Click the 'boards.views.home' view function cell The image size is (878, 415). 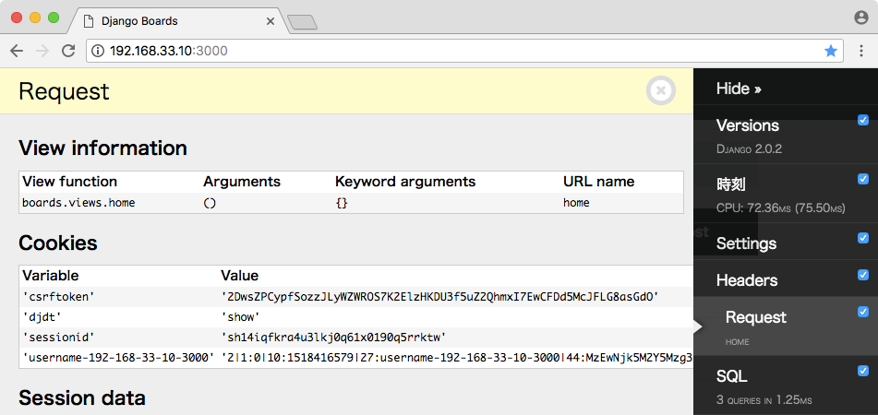(78, 203)
